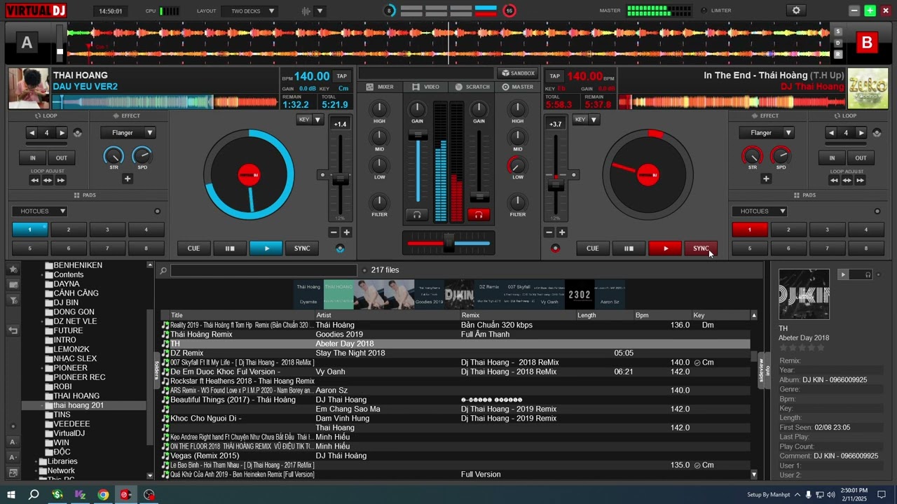Toggle deck B loop OUT button
This screenshot has width=897, height=504.
861,158
